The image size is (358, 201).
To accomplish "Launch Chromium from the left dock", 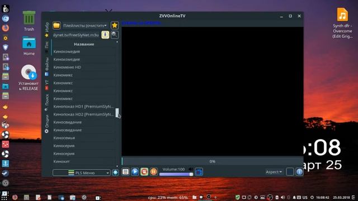I will (6, 18).
